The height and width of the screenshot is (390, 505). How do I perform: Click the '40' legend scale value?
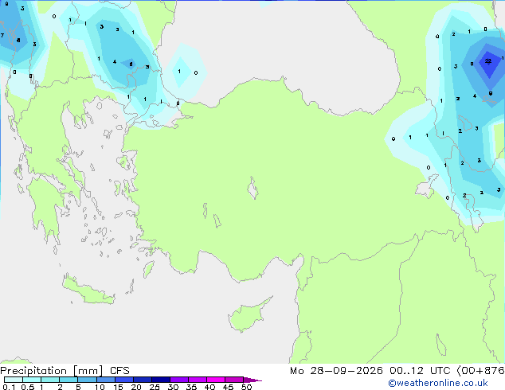(x=209, y=387)
